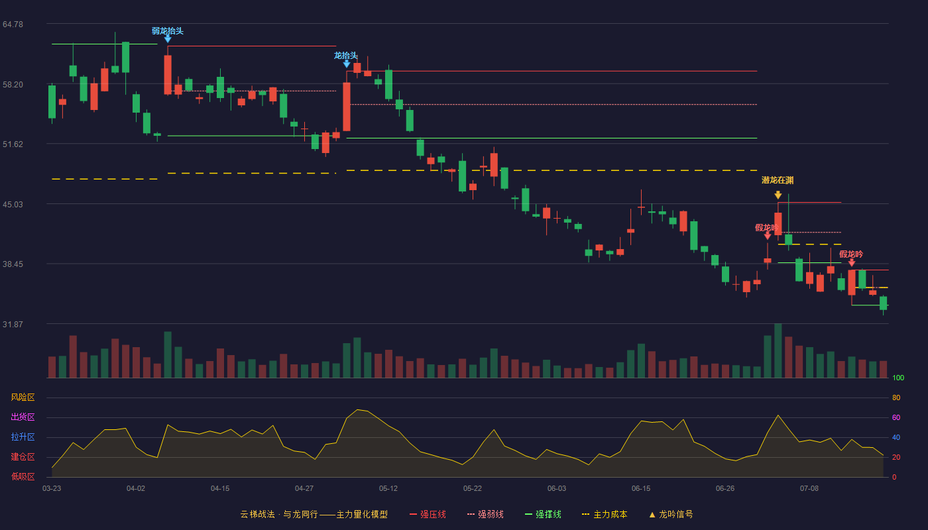Toggle the 强弱线 legend item
Image resolution: width=928 pixels, height=530 pixels.
485,514
